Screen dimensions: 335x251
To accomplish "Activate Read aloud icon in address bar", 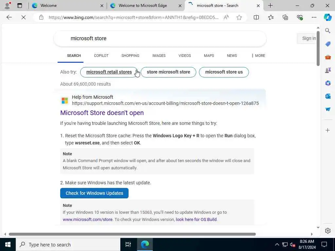I will (x=226, y=17).
